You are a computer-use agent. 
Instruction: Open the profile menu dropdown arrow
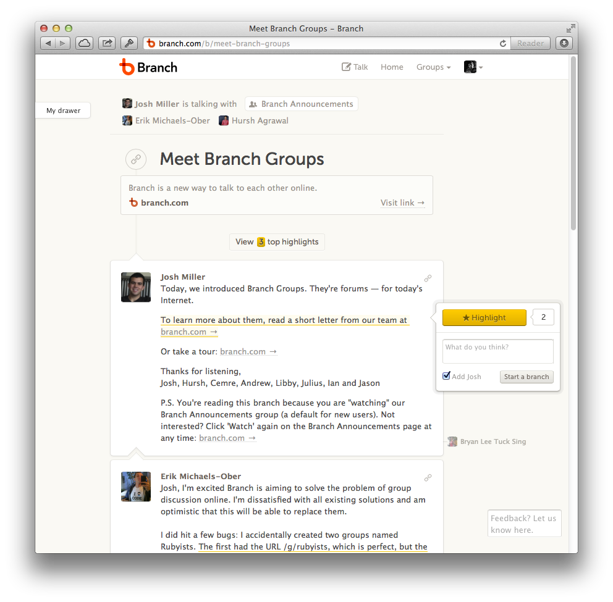point(481,67)
